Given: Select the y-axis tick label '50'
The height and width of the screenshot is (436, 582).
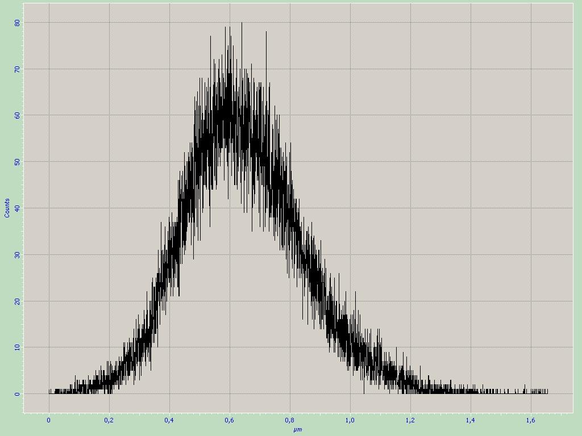Looking at the screenshot, I should tap(16, 162).
